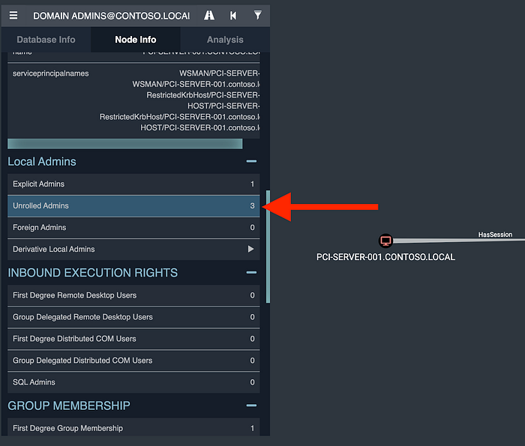The width and height of the screenshot is (525, 446).
Task: Click the search field showing DOMAIN ADMINS@CONTOSO.LOCAL
Action: click(x=111, y=16)
